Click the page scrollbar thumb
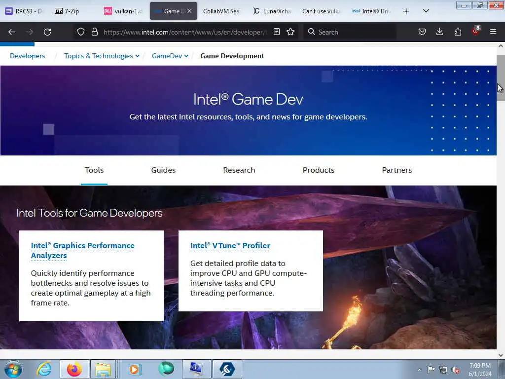 point(501,78)
